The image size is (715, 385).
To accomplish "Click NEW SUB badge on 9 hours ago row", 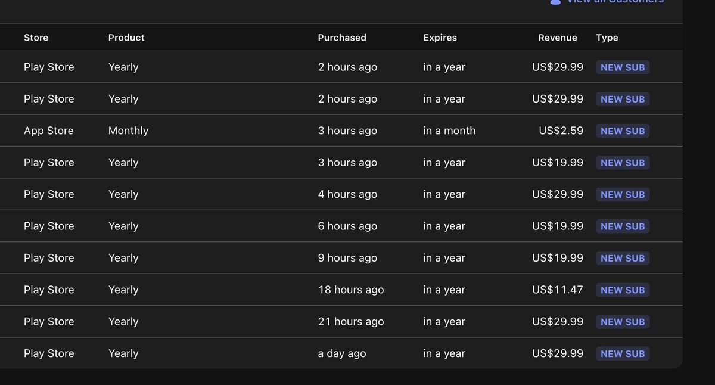I will [623, 258].
